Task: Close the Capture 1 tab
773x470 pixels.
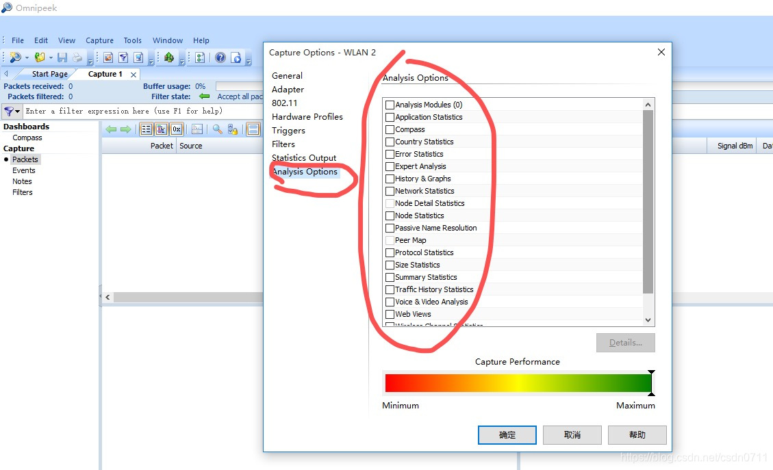Action: [x=133, y=75]
